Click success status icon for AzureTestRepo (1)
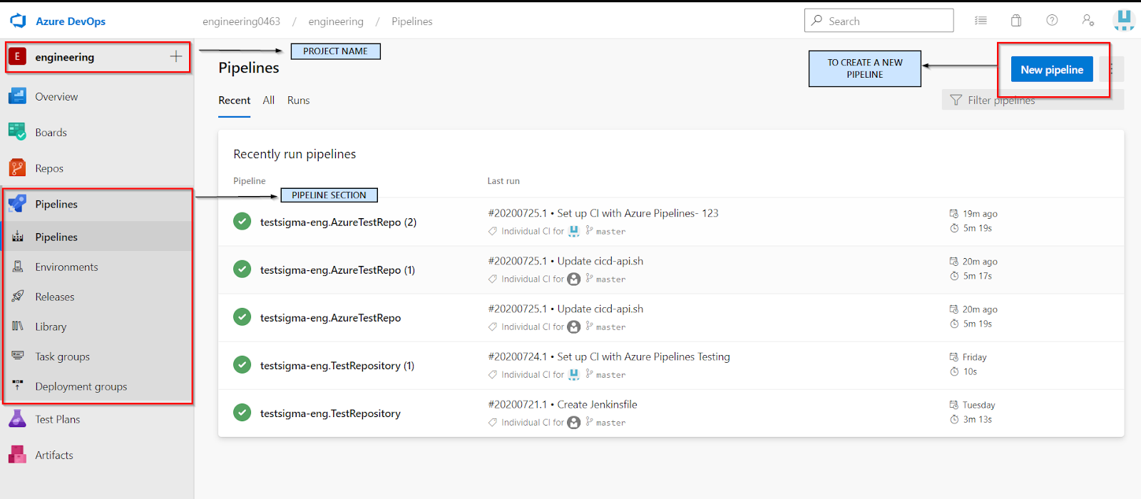The height and width of the screenshot is (499, 1141). pos(242,269)
